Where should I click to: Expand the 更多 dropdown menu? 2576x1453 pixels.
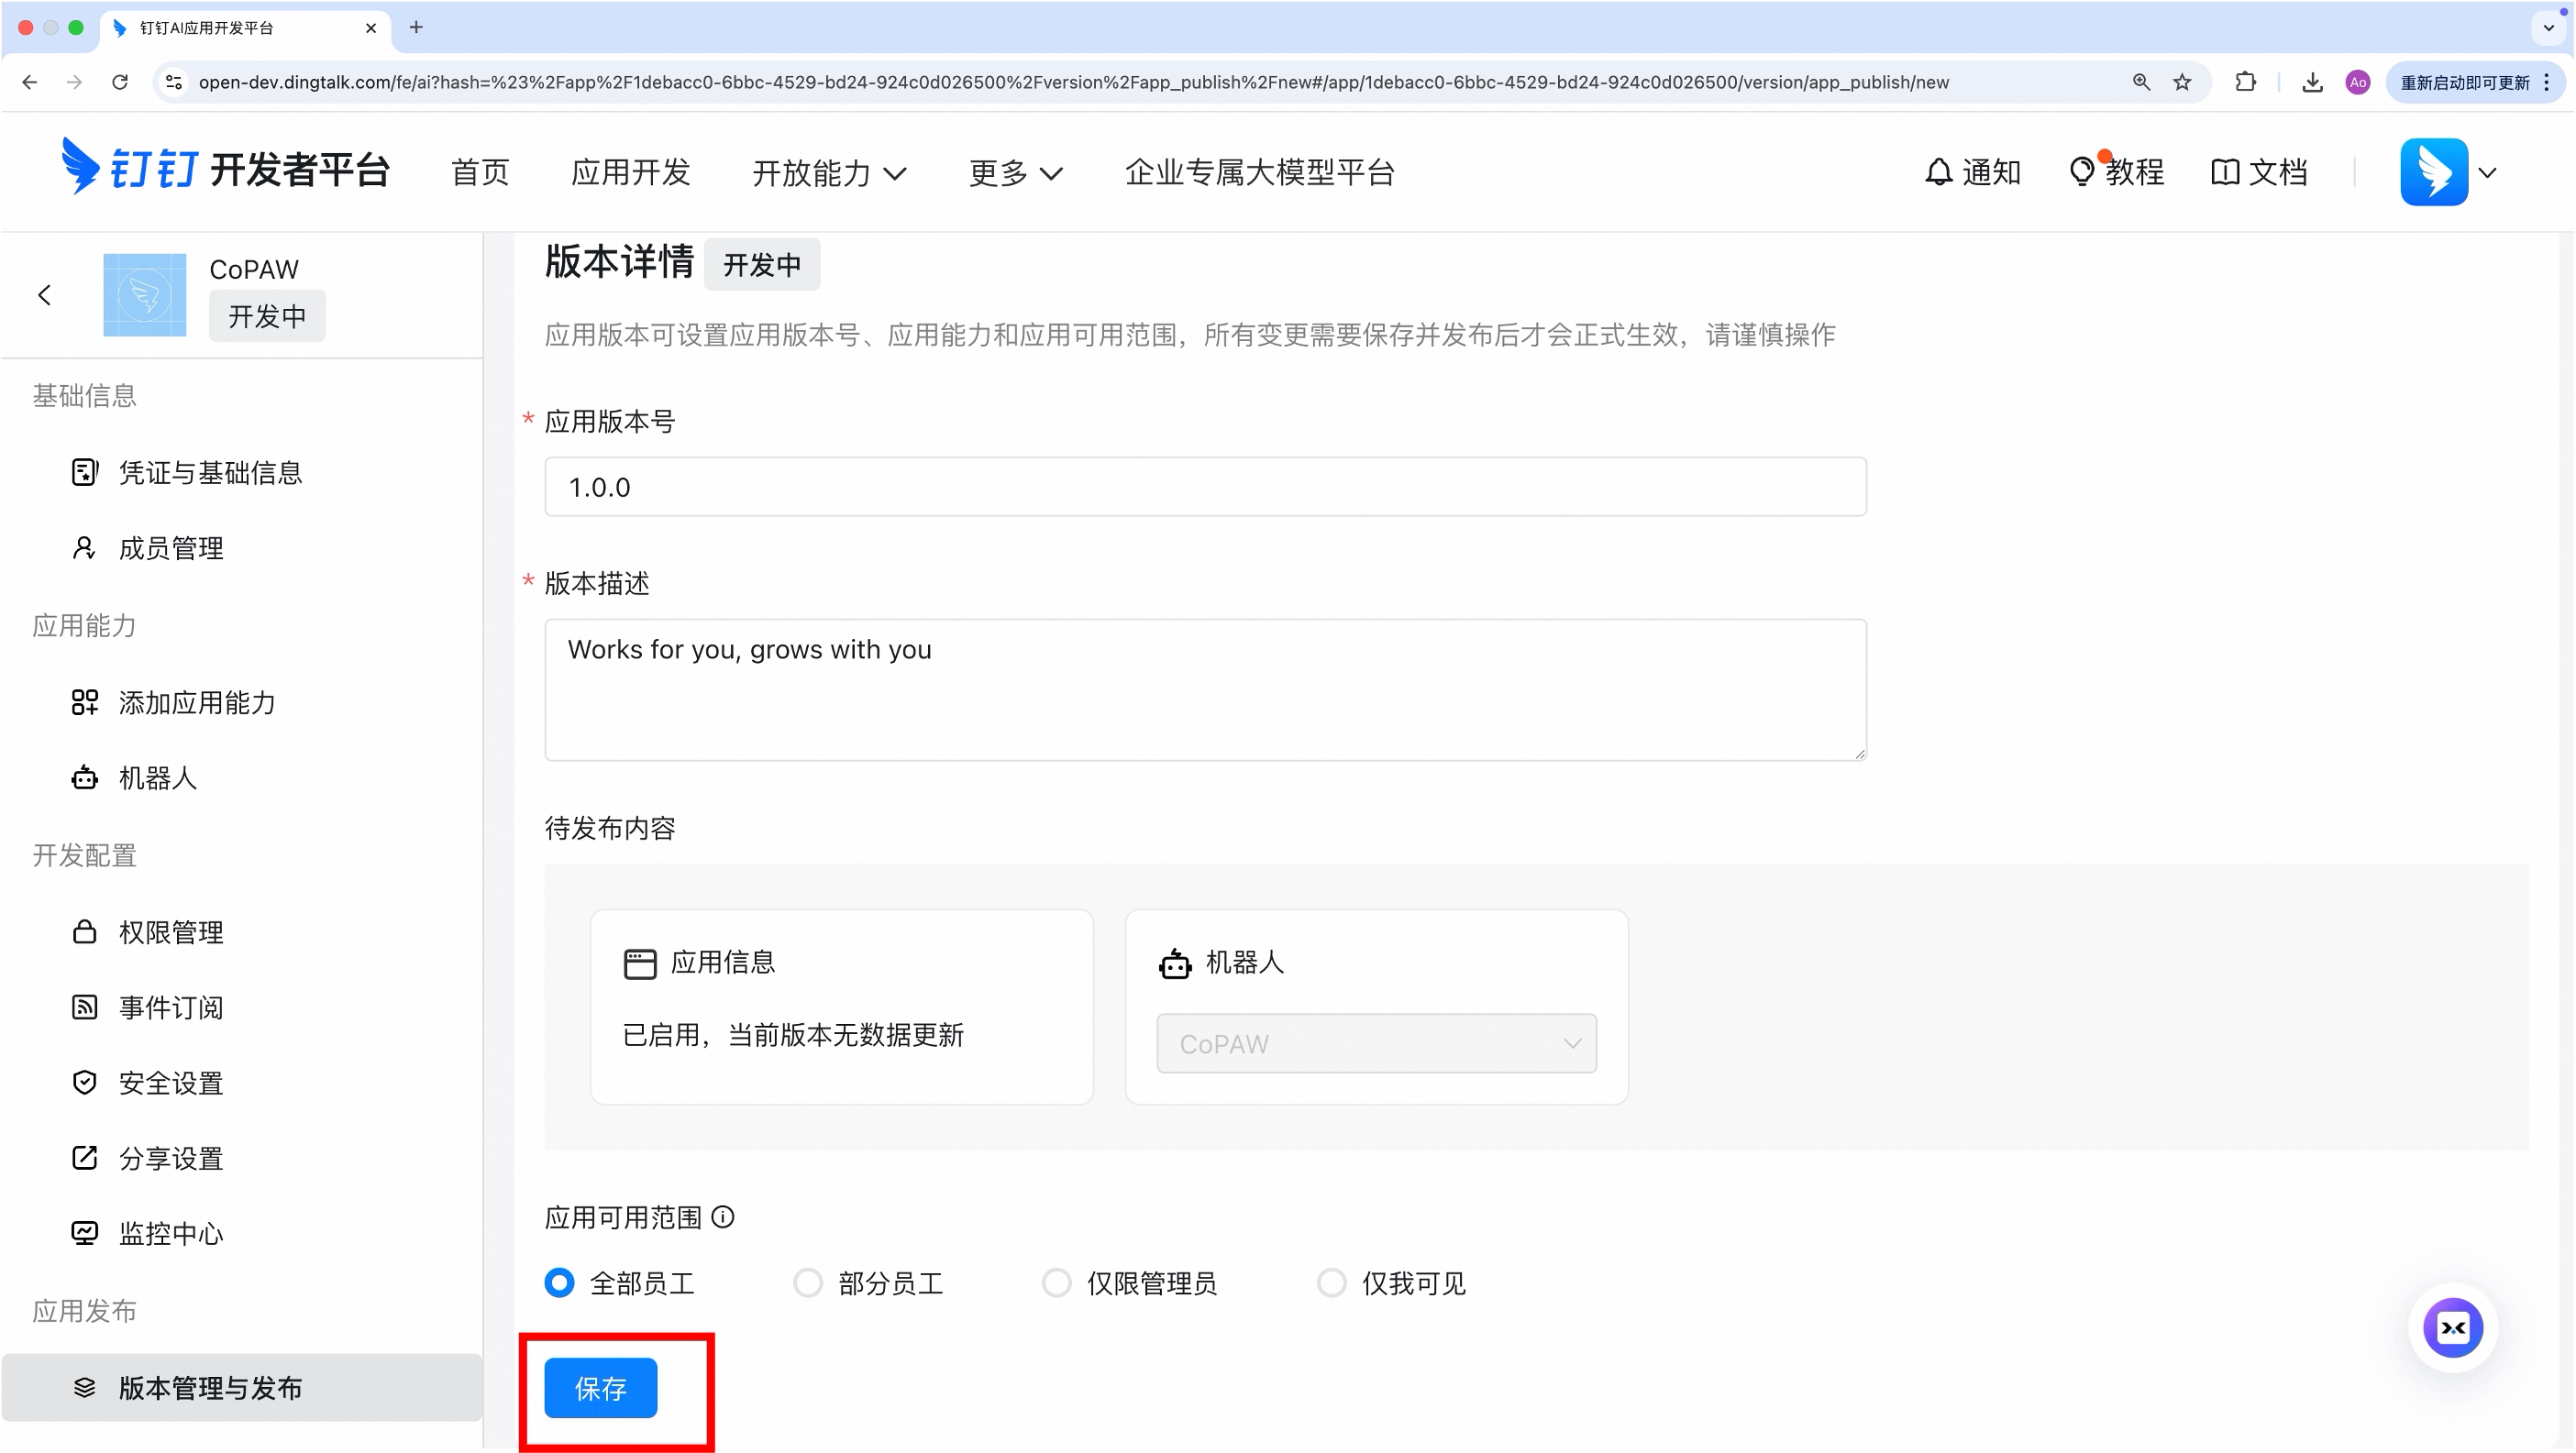point(1015,173)
